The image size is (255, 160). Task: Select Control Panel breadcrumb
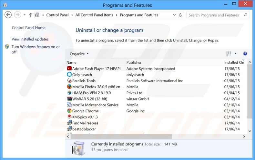(57, 15)
